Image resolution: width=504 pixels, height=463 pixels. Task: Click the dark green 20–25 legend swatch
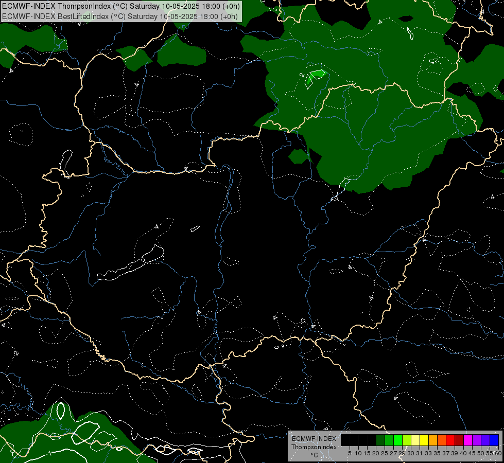pos(380,440)
